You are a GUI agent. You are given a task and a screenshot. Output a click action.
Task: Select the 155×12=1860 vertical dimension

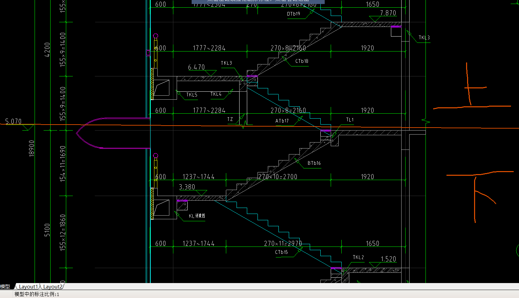pyautogui.click(x=63, y=232)
